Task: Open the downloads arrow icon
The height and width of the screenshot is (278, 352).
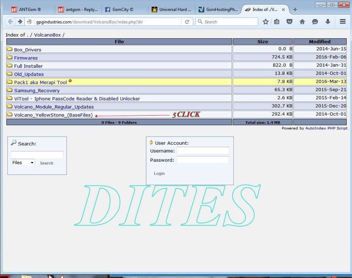Action: (328, 22)
